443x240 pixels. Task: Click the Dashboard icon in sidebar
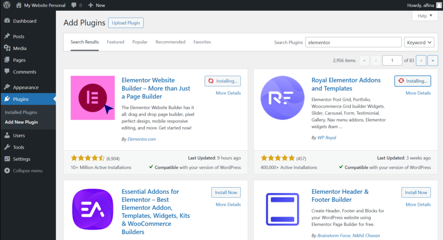[x=7, y=21]
